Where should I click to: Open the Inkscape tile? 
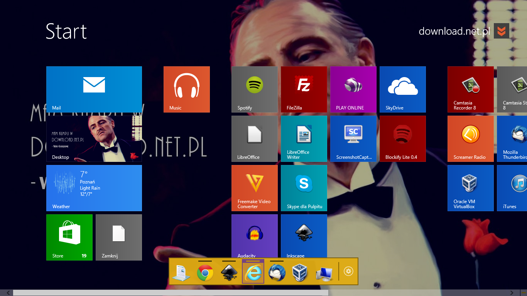(x=304, y=236)
